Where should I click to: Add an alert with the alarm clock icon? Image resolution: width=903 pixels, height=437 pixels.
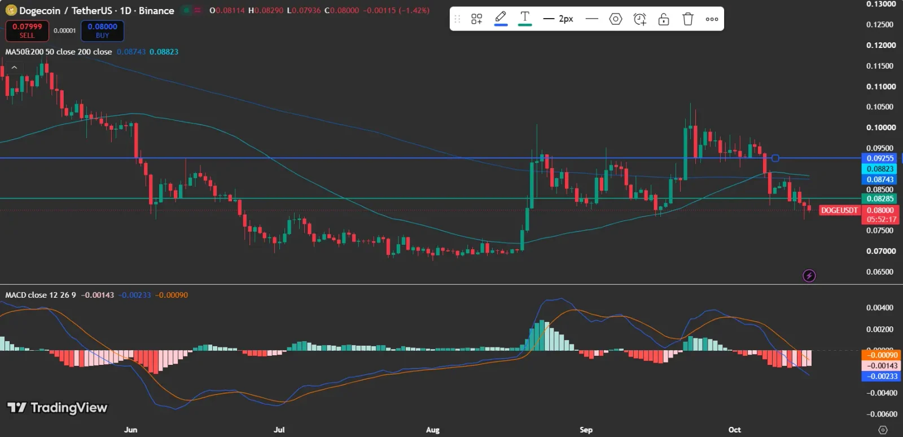(x=640, y=19)
